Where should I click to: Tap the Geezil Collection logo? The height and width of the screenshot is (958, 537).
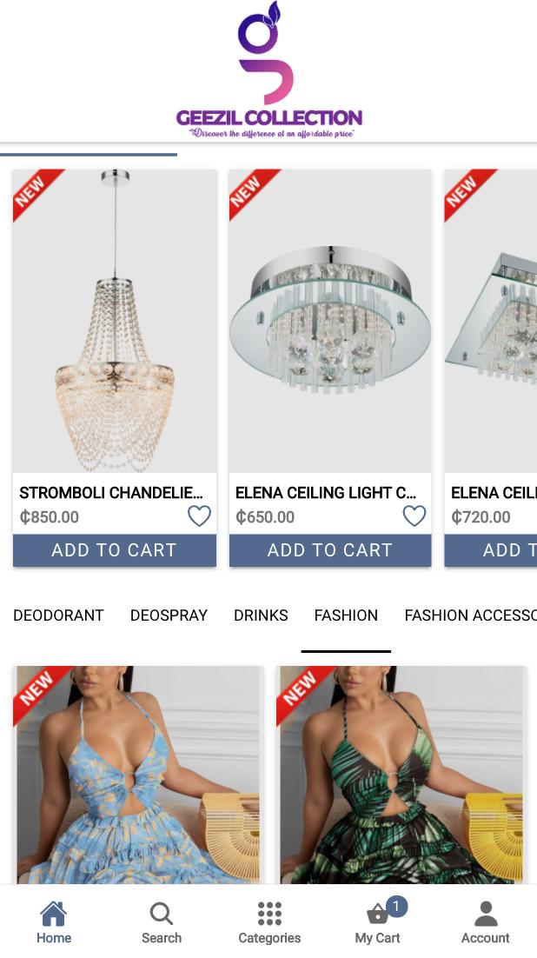[268, 70]
